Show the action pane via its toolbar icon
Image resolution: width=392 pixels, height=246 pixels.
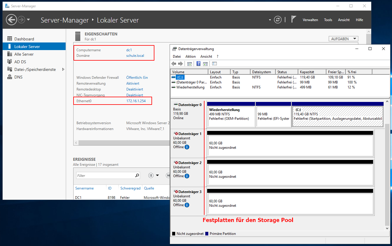205,64
